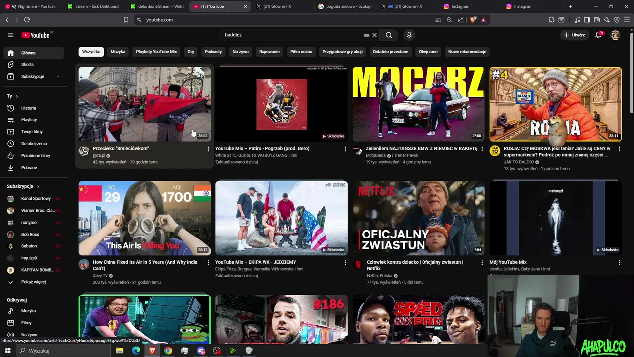Open the Windows Start menu
634x357 pixels.
pyautogui.click(x=7, y=351)
